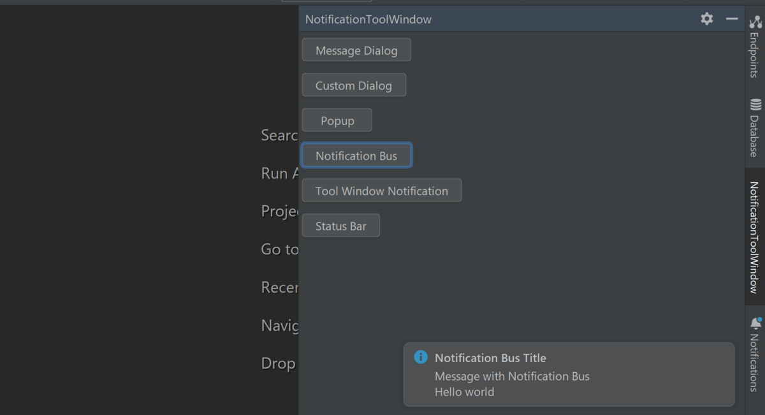Click the blue info icon in notification
The width and height of the screenshot is (765, 415).
[x=421, y=357]
